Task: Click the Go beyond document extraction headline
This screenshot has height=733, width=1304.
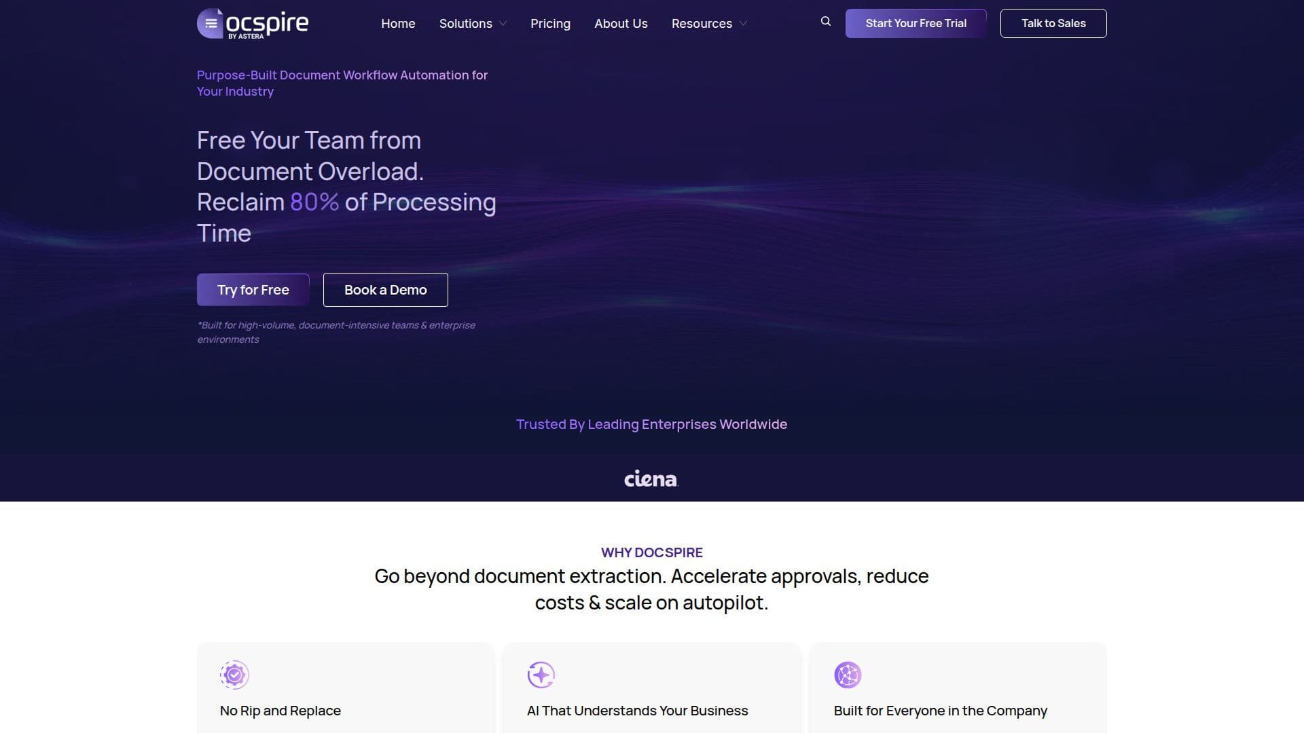Action: click(x=651, y=589)
